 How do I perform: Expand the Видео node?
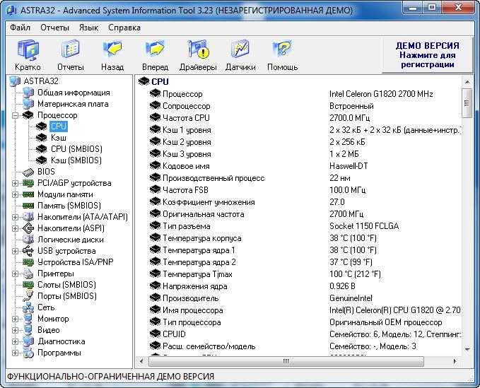[15, 331]
